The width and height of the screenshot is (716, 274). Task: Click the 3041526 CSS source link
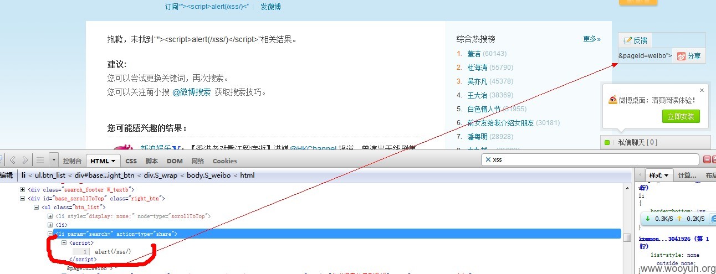tap(676, 240)
